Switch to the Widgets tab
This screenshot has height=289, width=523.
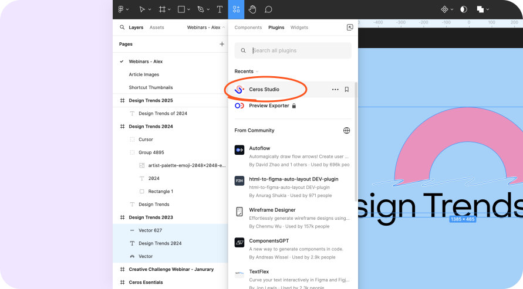point(299,28)
